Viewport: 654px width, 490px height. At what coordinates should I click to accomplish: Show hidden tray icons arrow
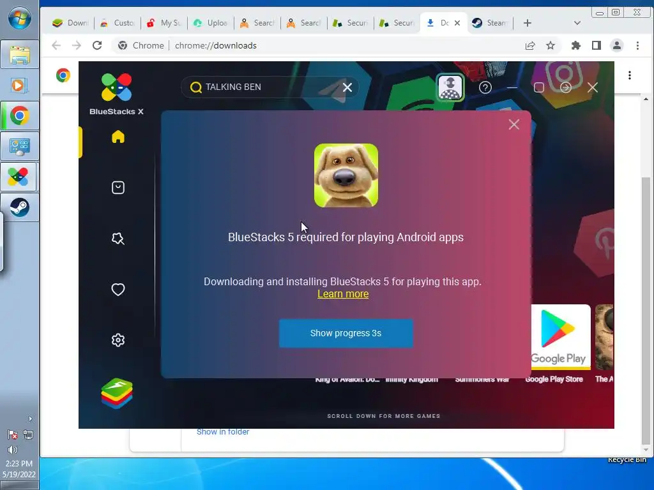point(30,419)
